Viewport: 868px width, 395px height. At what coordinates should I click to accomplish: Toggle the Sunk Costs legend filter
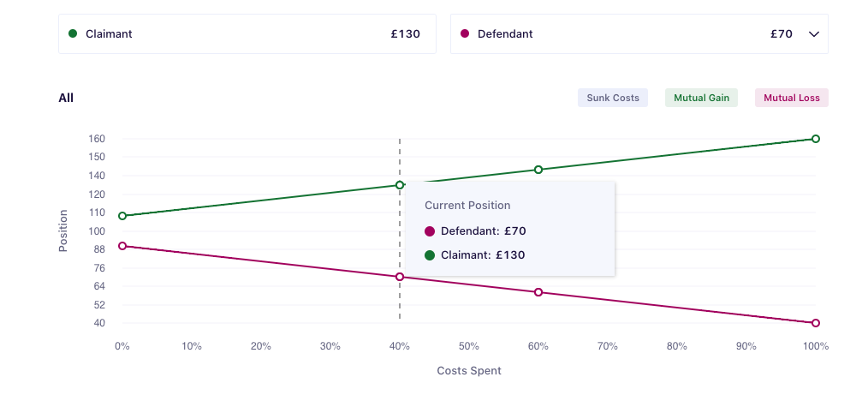coord(613,98)
